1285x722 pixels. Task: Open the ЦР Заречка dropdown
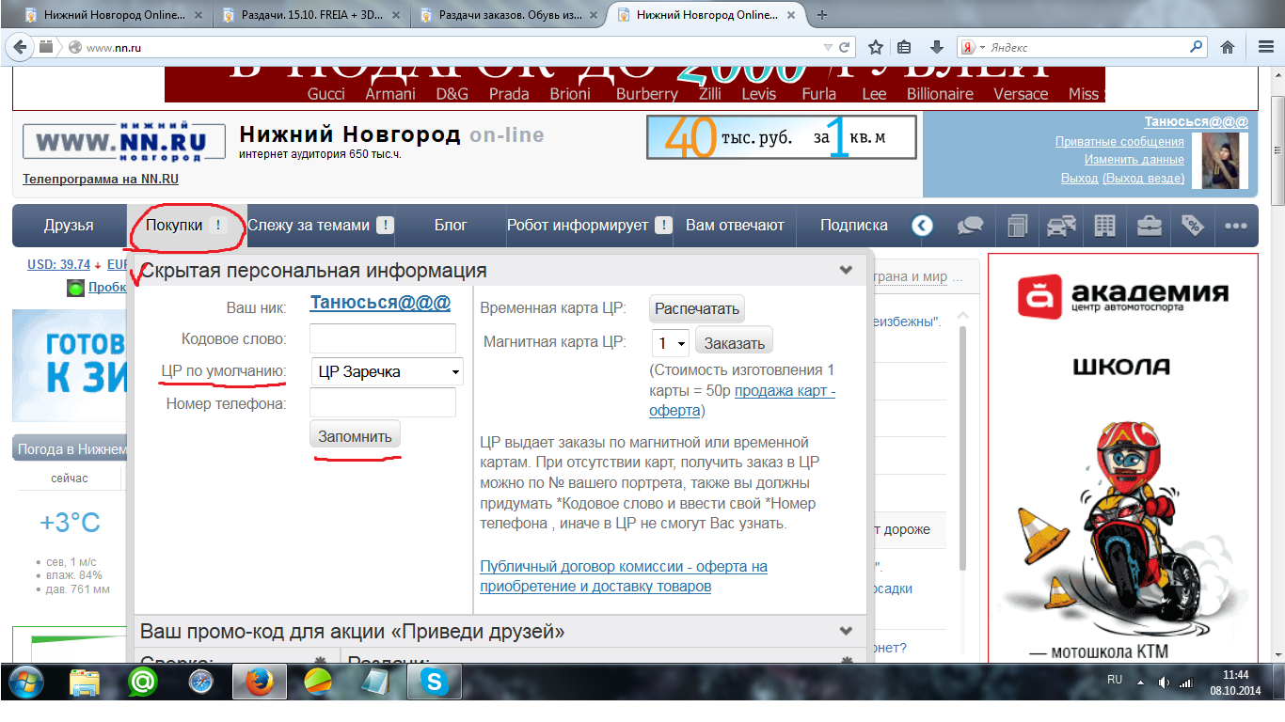tap(388, 371)
